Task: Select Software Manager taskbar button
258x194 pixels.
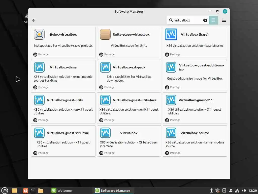Action: (x=113, y=190)
